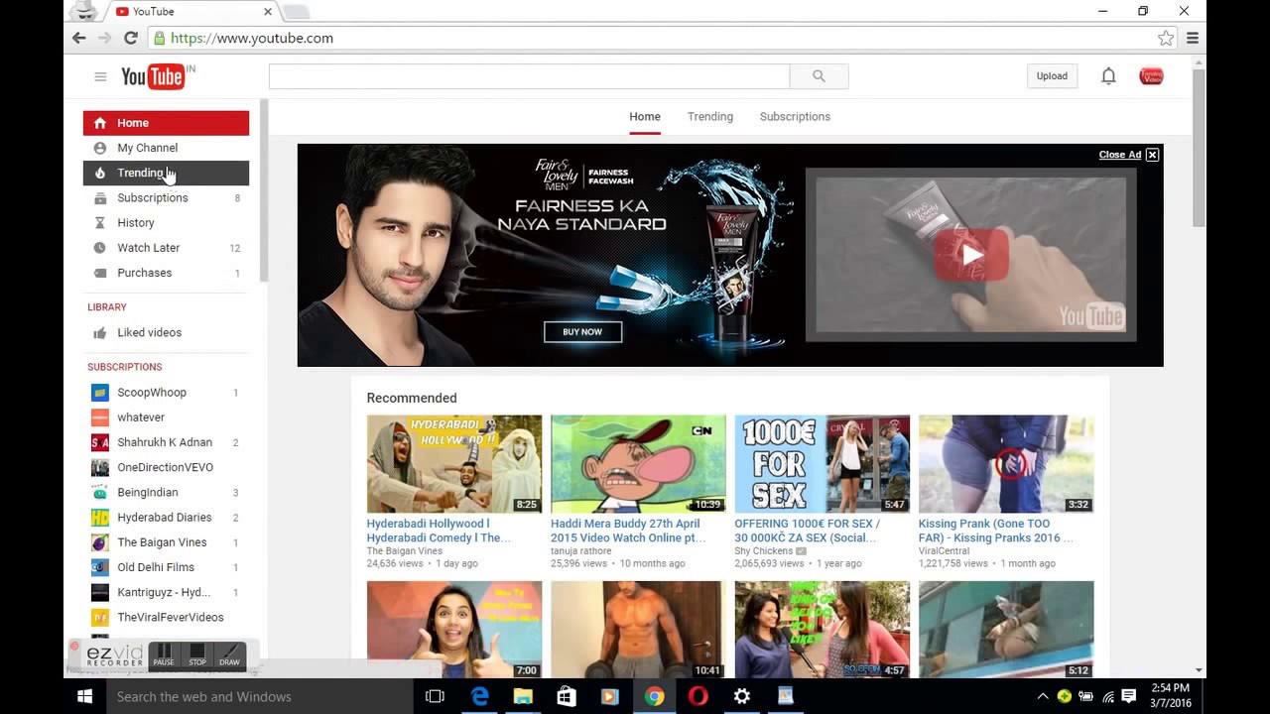Close the Fair & Lovely ad
The height and width of the screenshot is (714, 1270).
[x=1152, y=155]
